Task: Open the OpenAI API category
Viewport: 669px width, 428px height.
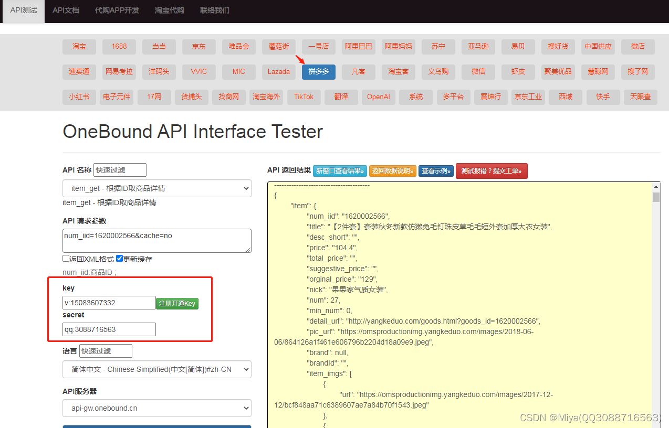Action: (379, 97)
